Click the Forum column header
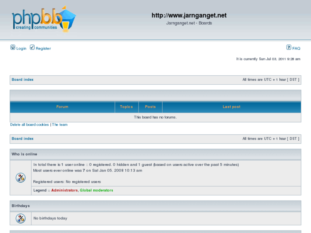 point(62,107)
